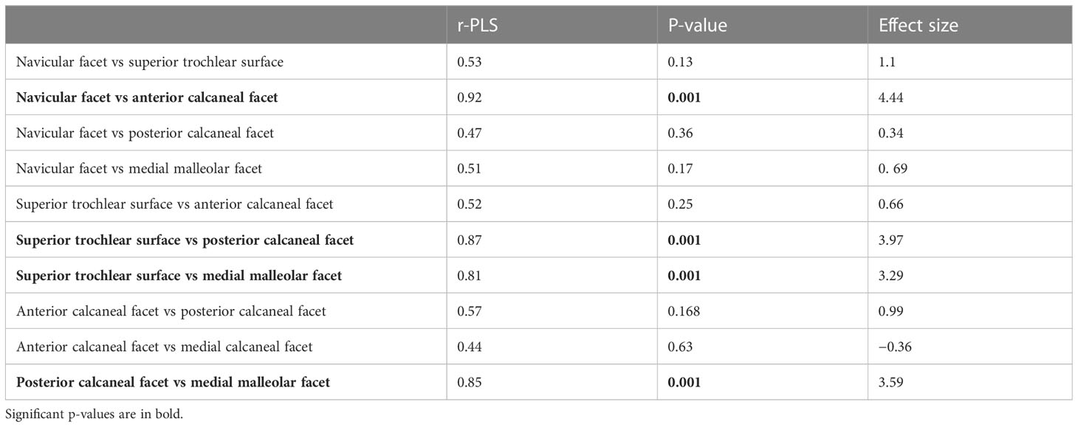The image size is (1078, 427).
Task: Click the P-value 0.168 cell
Action: point(682,311)
